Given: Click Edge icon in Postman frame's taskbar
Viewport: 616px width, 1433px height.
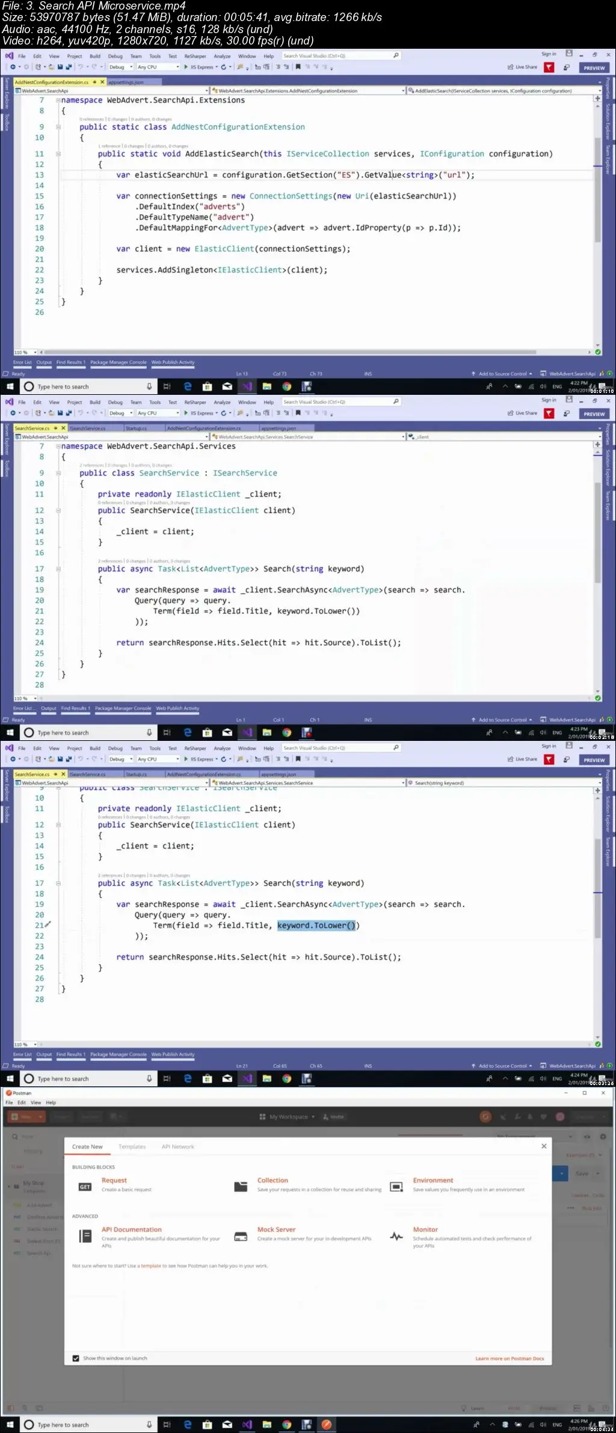Looking at the screenshot, I should 188,1424.
